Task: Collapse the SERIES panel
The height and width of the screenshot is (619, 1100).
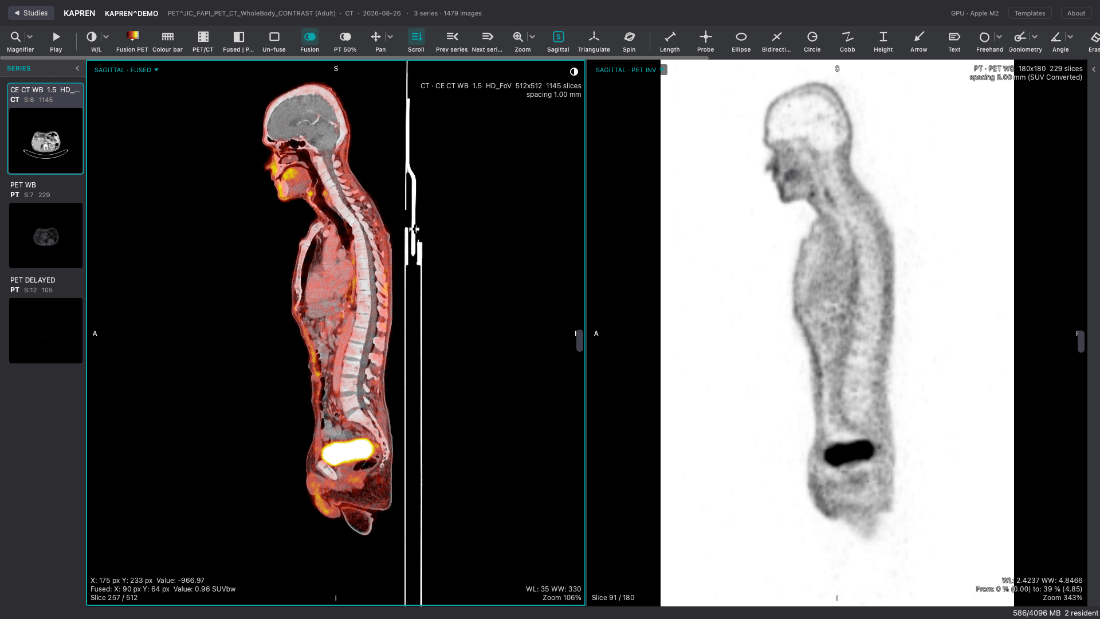Action: point(77,68)
